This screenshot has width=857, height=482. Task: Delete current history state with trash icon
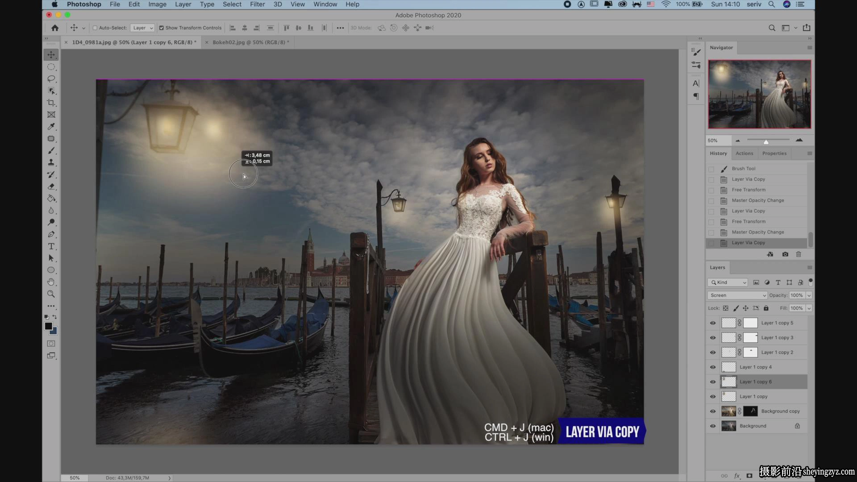(x=799, y=254)
